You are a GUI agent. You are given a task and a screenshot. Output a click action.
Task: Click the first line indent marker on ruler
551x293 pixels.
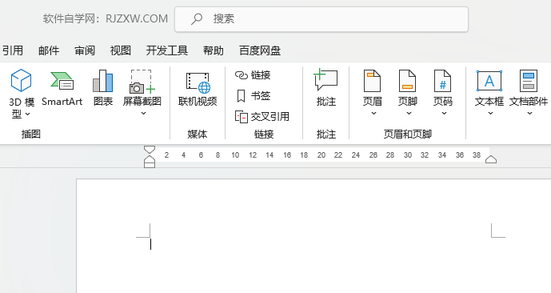150,150
